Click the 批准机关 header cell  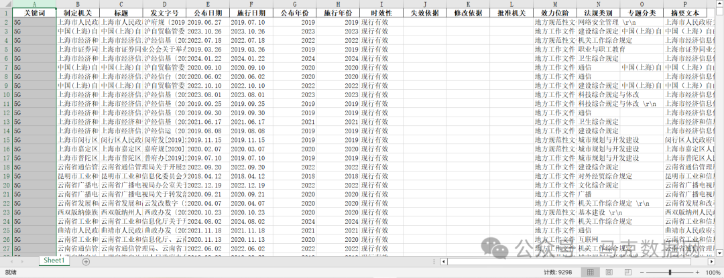[x=511, y=13]
